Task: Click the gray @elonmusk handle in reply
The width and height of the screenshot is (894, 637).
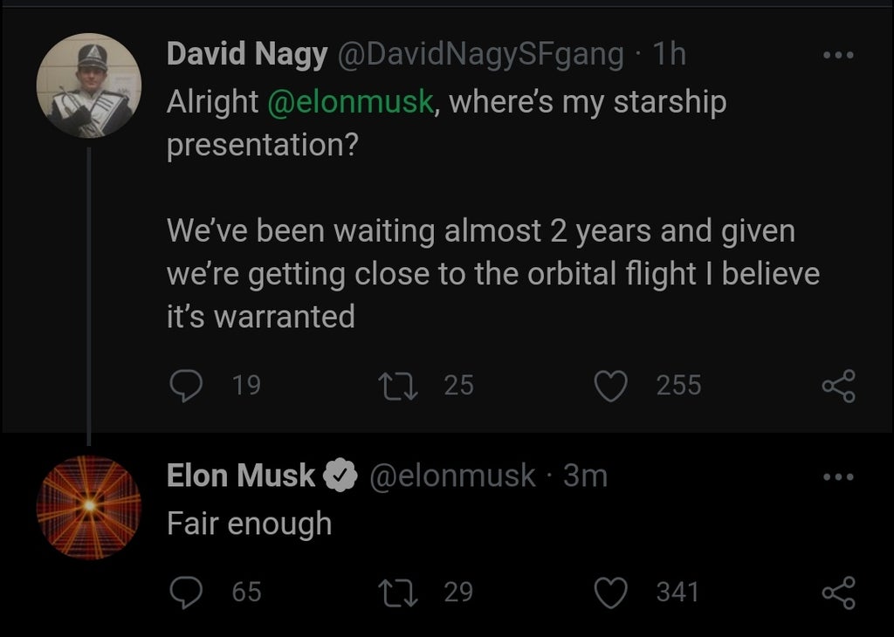Action: coord(452,476)
